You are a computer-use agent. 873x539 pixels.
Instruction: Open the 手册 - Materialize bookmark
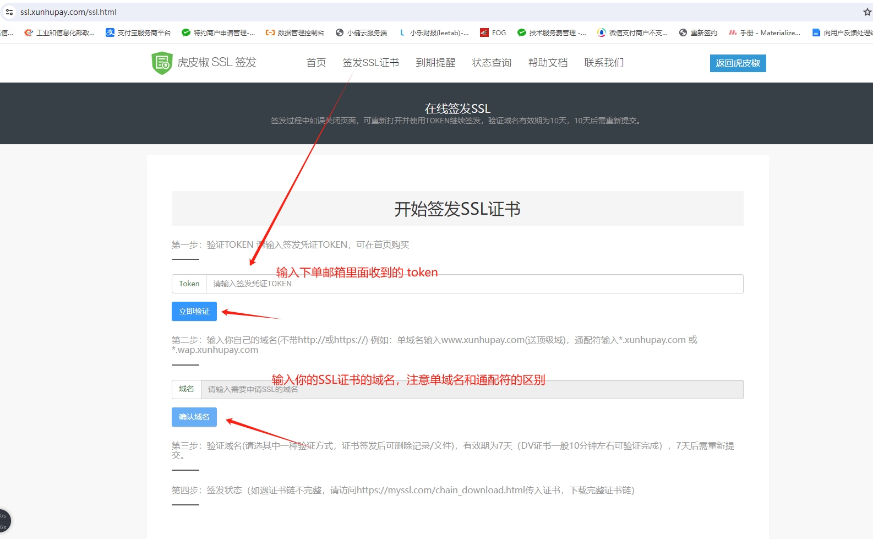tap(765, 33)
